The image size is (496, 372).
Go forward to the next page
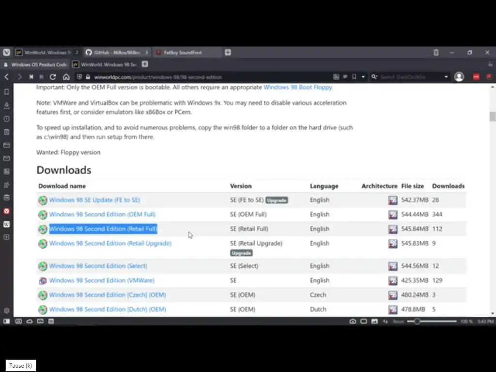19,77
